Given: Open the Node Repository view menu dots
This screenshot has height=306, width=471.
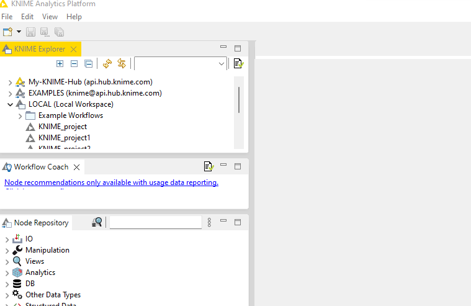Looking at the screenshot, I should pos(209,222).
